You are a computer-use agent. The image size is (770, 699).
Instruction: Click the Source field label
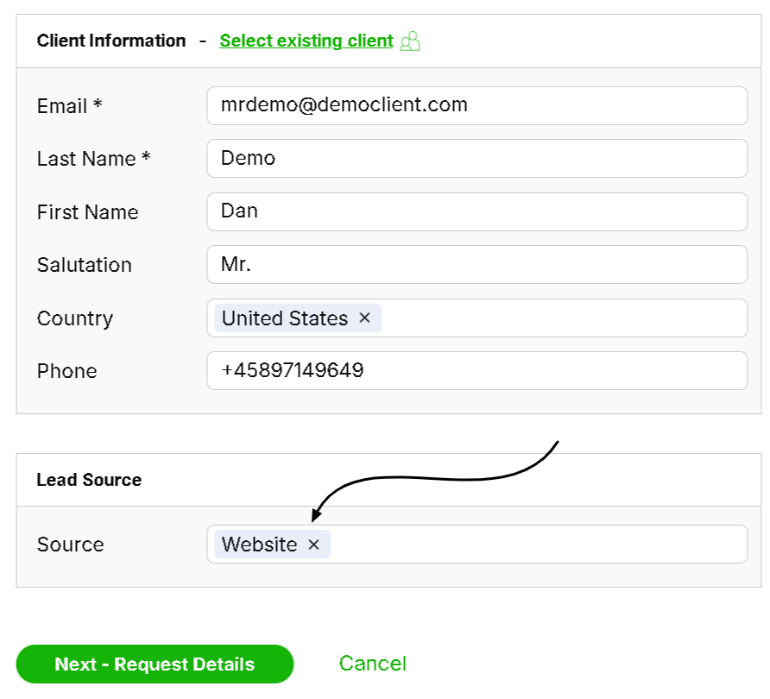pyautogui.click(x=70, y=545)
